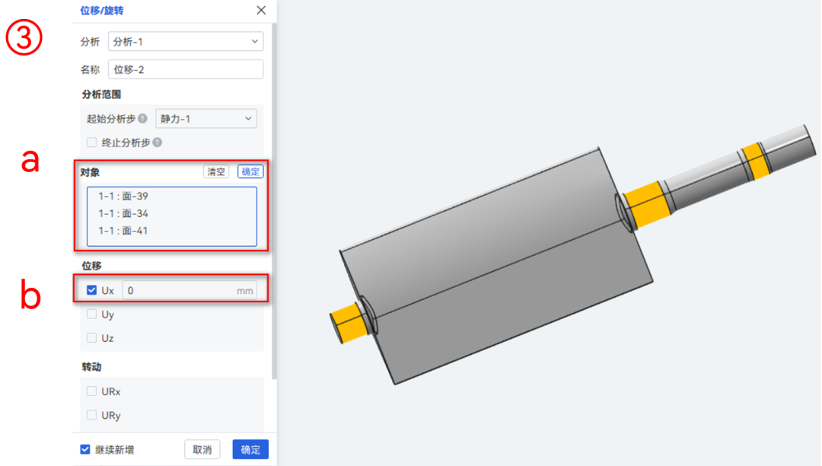Click the Ux value field showing 0

pos(190,290)
